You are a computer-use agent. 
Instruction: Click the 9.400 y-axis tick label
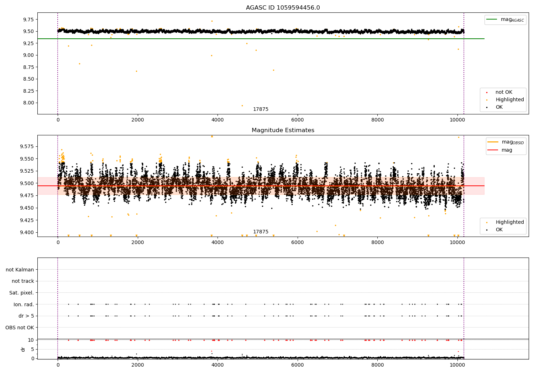(x=27, y=232)
